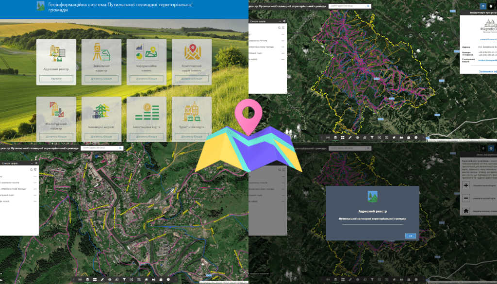This screenshot has height=284, width=497.
Task: Open options menu for межа громади layer, top-right map
Action: 283,47
